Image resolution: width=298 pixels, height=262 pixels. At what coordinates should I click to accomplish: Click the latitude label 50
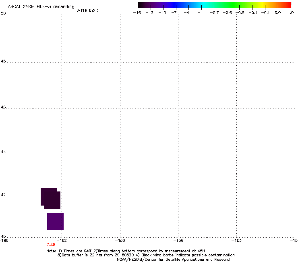point(3,13)
